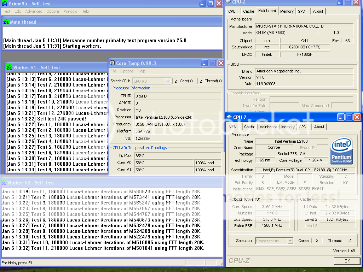
Task: Switch to Mainboard tab in front CPU-Z
Action: click(x=268, y=127)
